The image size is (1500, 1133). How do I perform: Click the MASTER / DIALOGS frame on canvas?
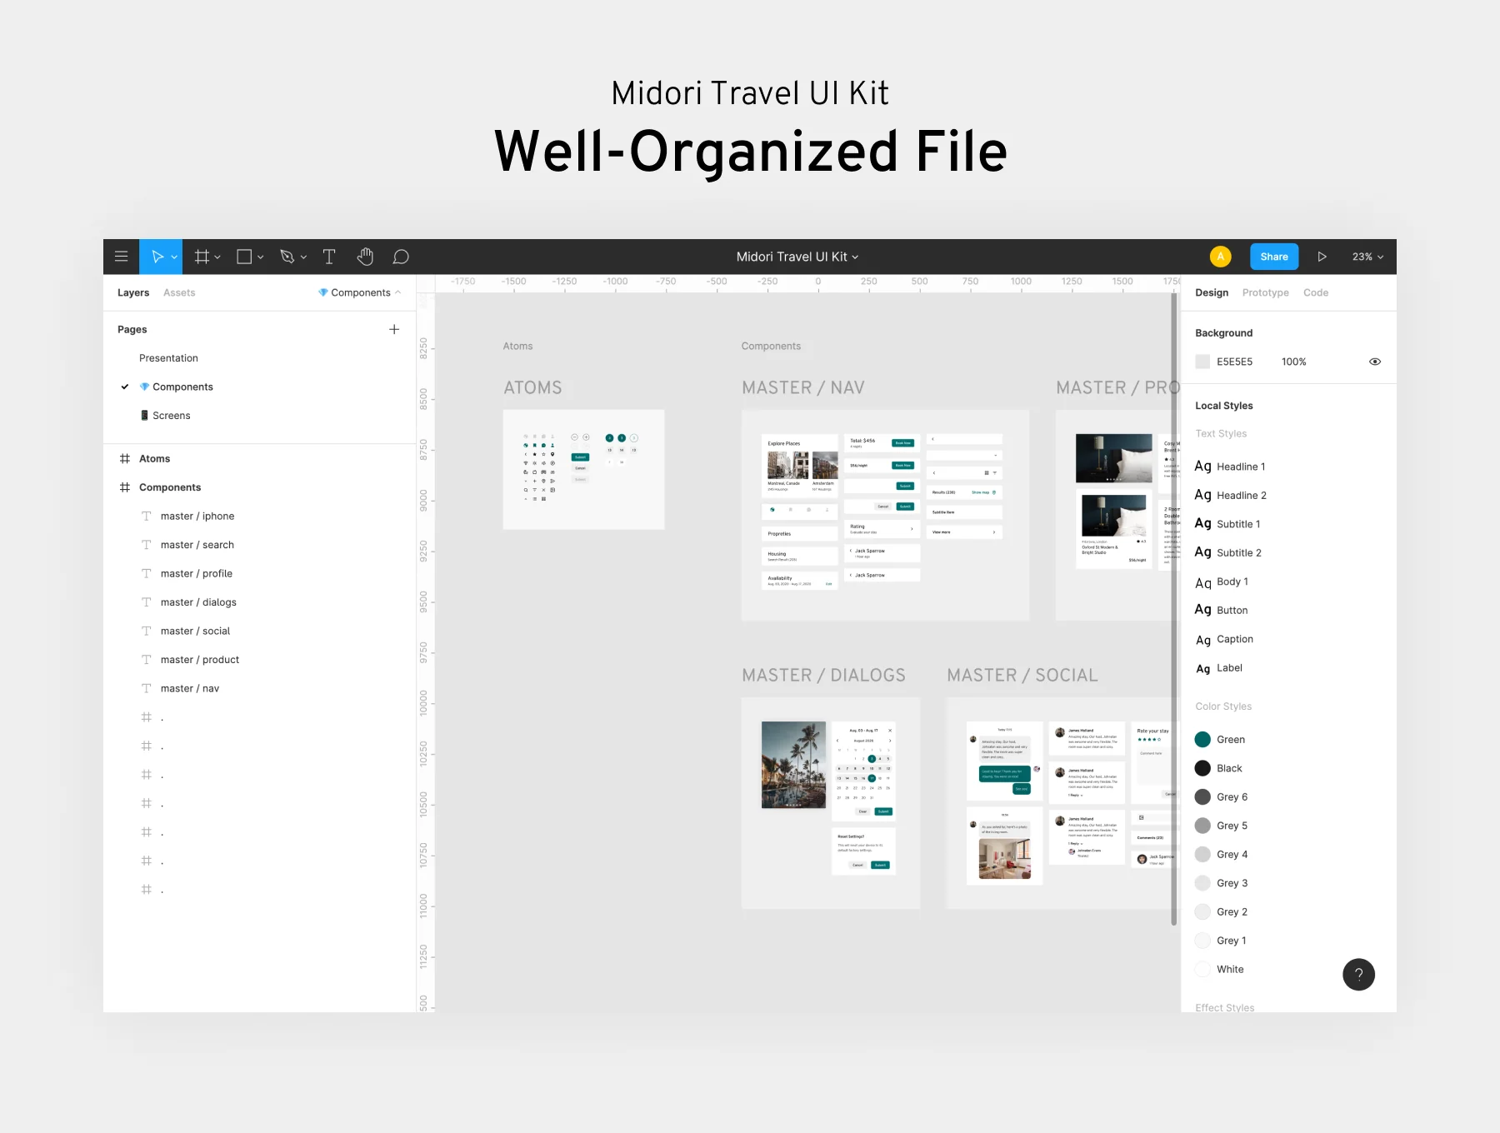[x=831, y=803]
